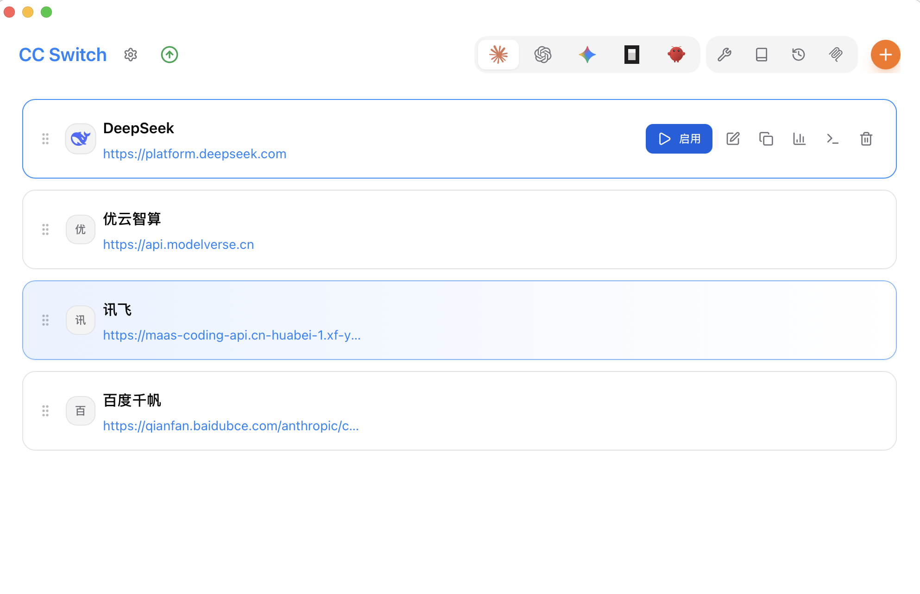Open terminal for DeepSeek provider

833,139
